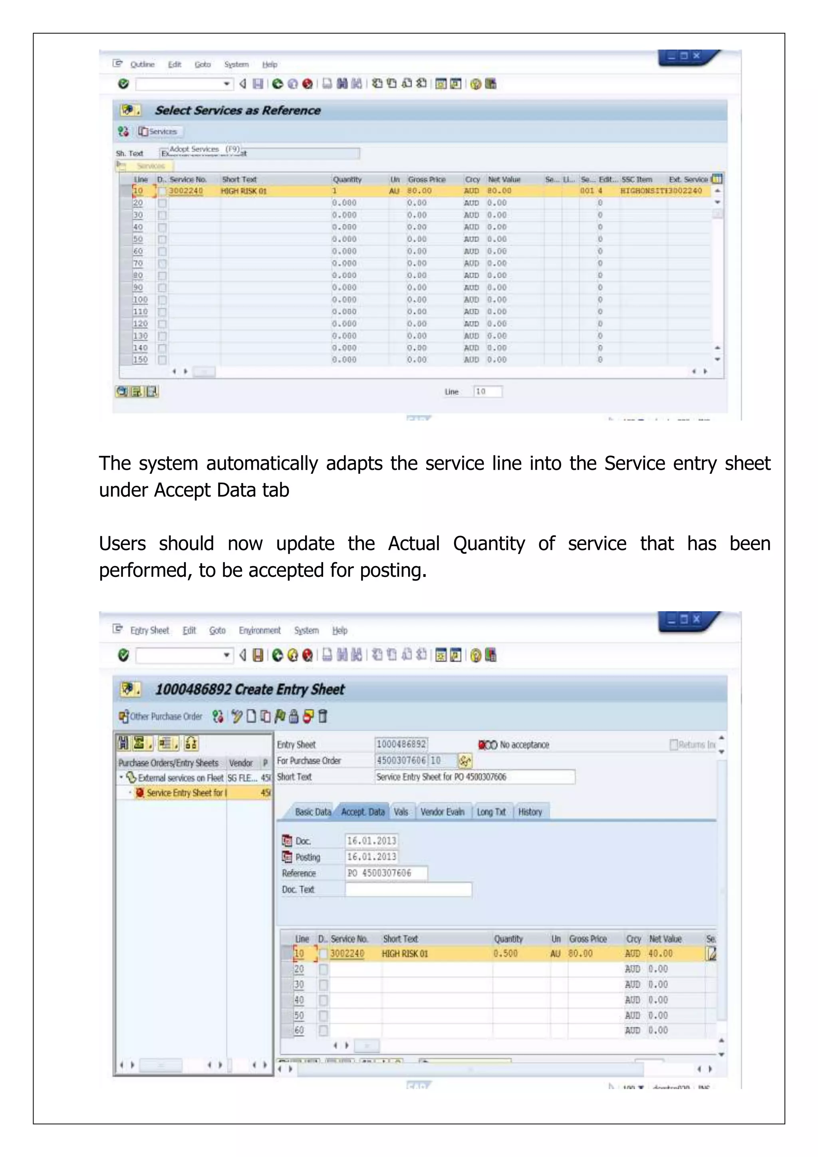Screen dimensions: 818x1157
Task: Click the table settings icon above services grid
Action: 717,179
